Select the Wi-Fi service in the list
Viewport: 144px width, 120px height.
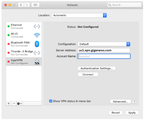pyautogui.click(x=24, y=35)
